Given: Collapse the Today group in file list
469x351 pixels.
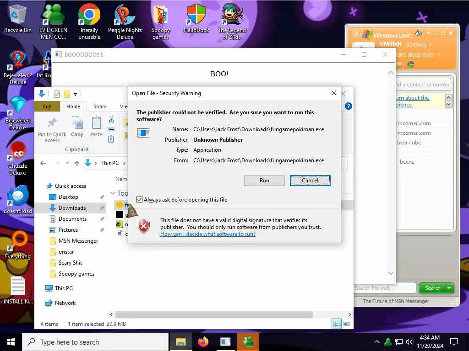Looking at the screenshot, I should [x=113, y=193].
